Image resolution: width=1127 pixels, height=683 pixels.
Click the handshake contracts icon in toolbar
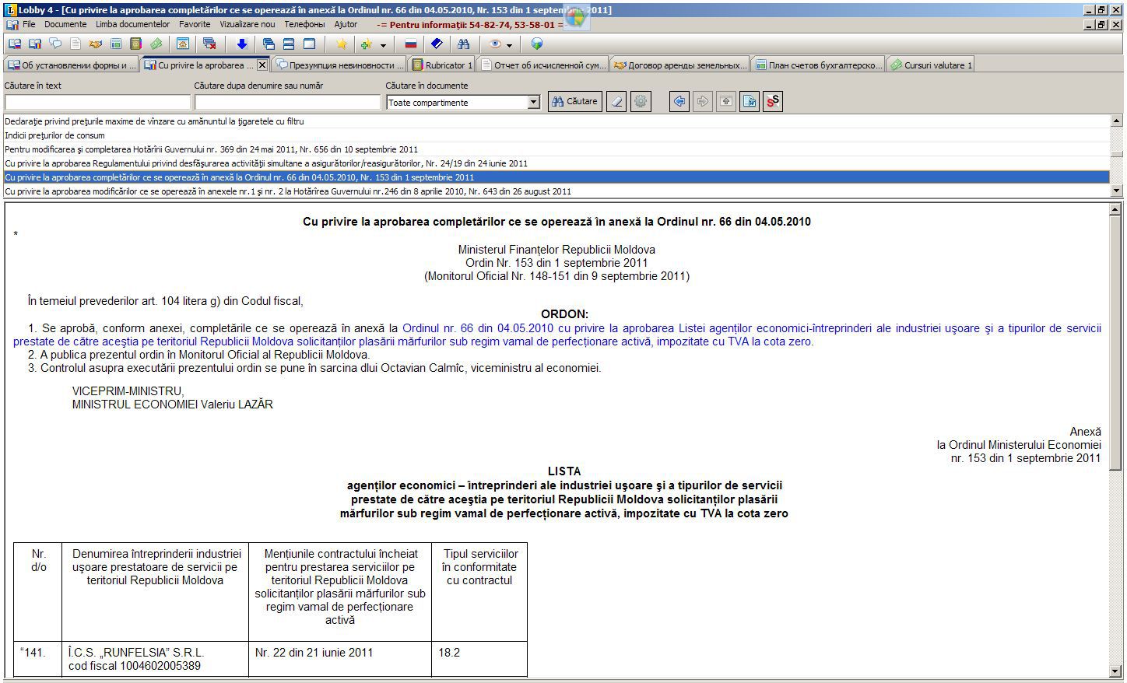point(95,44)
